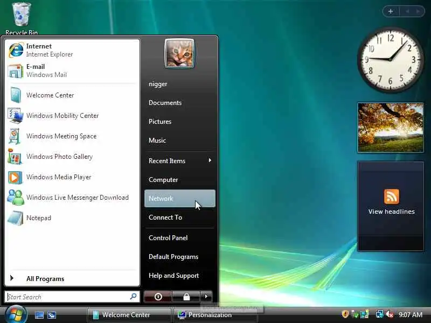Launch Windows Mobility Center
The height and width of the screenshot is (323, 431).
(x=72, y=116)
